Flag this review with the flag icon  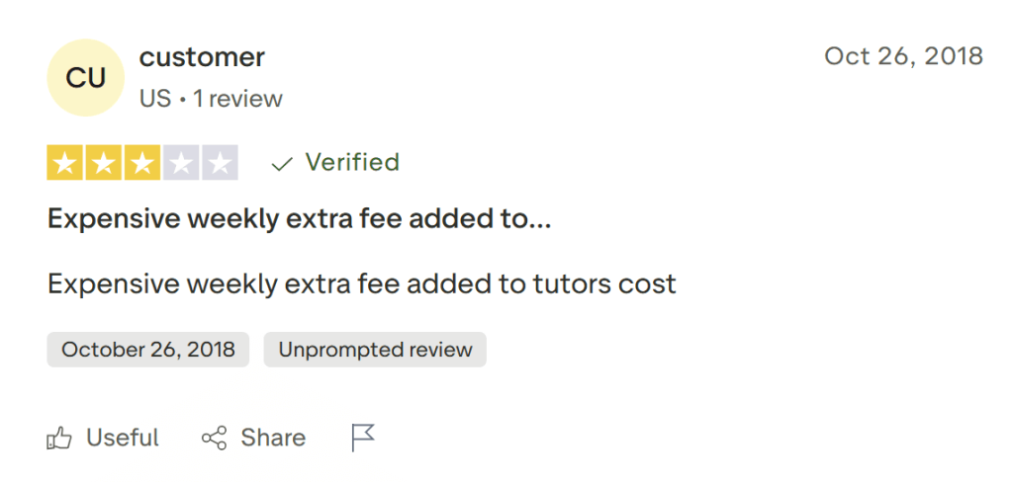point(363,438)
